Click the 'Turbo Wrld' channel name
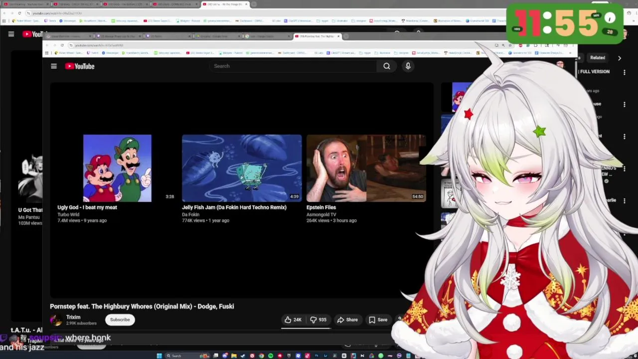638x359 pixels. tap(68, 214)
